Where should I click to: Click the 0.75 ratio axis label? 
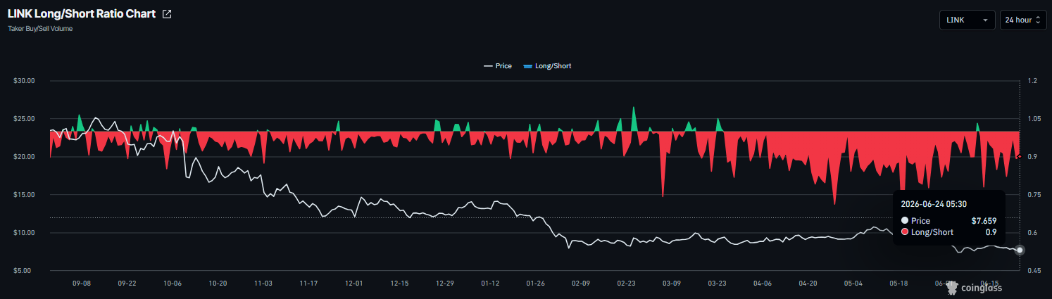click(x=1034, y=195)
